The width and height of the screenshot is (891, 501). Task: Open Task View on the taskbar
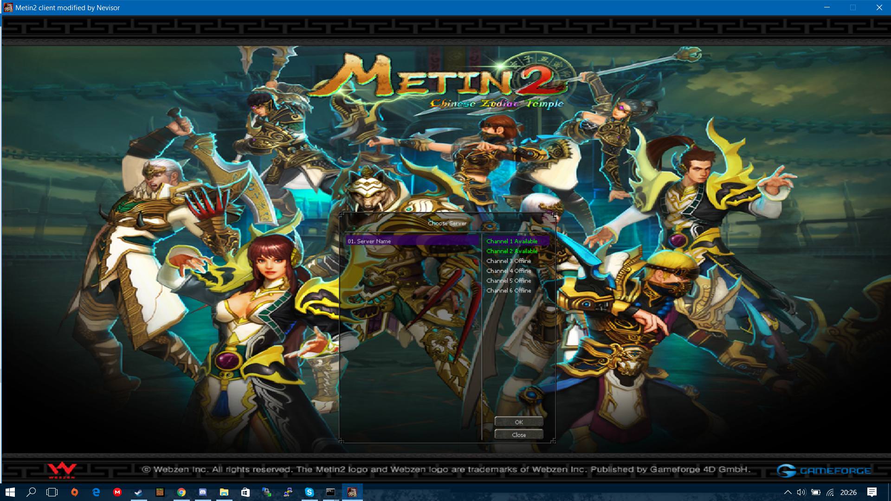(52, 492)
